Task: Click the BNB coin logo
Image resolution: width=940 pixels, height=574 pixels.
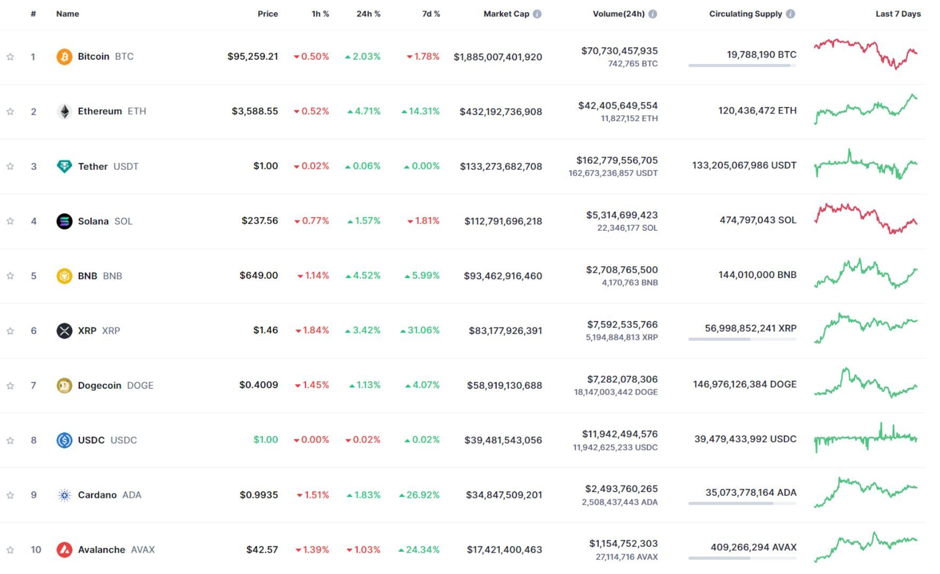Action: coord(64,276)
